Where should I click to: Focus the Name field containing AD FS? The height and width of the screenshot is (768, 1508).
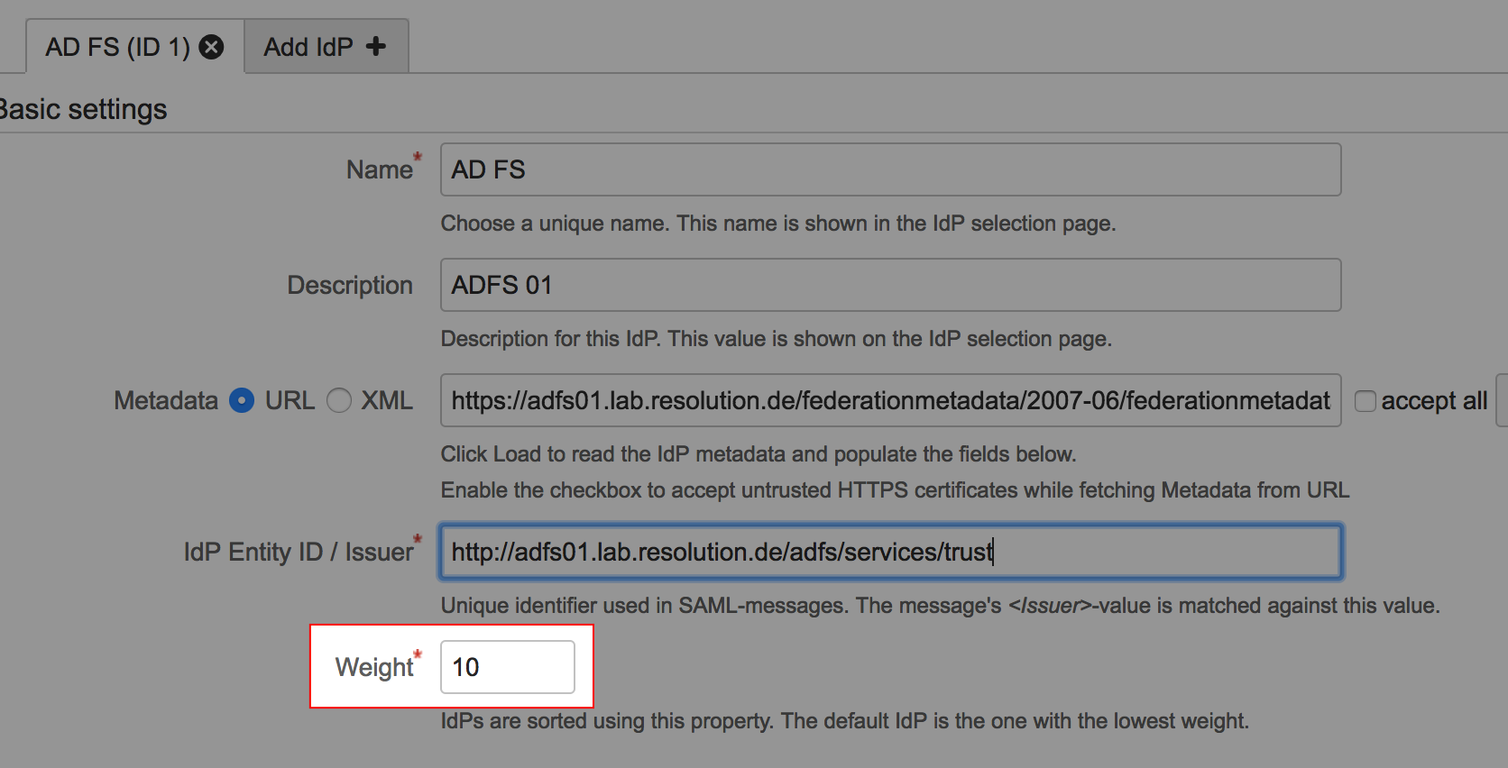[x=889, y=169]
